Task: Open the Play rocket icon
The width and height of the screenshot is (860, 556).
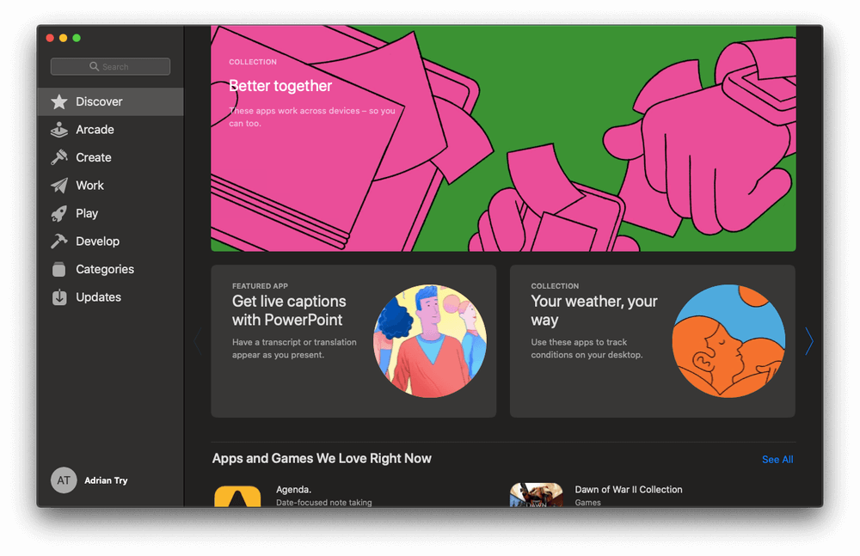Action: click(x=58, y=214)
